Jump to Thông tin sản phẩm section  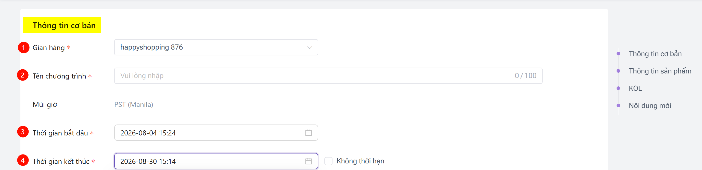660,71
